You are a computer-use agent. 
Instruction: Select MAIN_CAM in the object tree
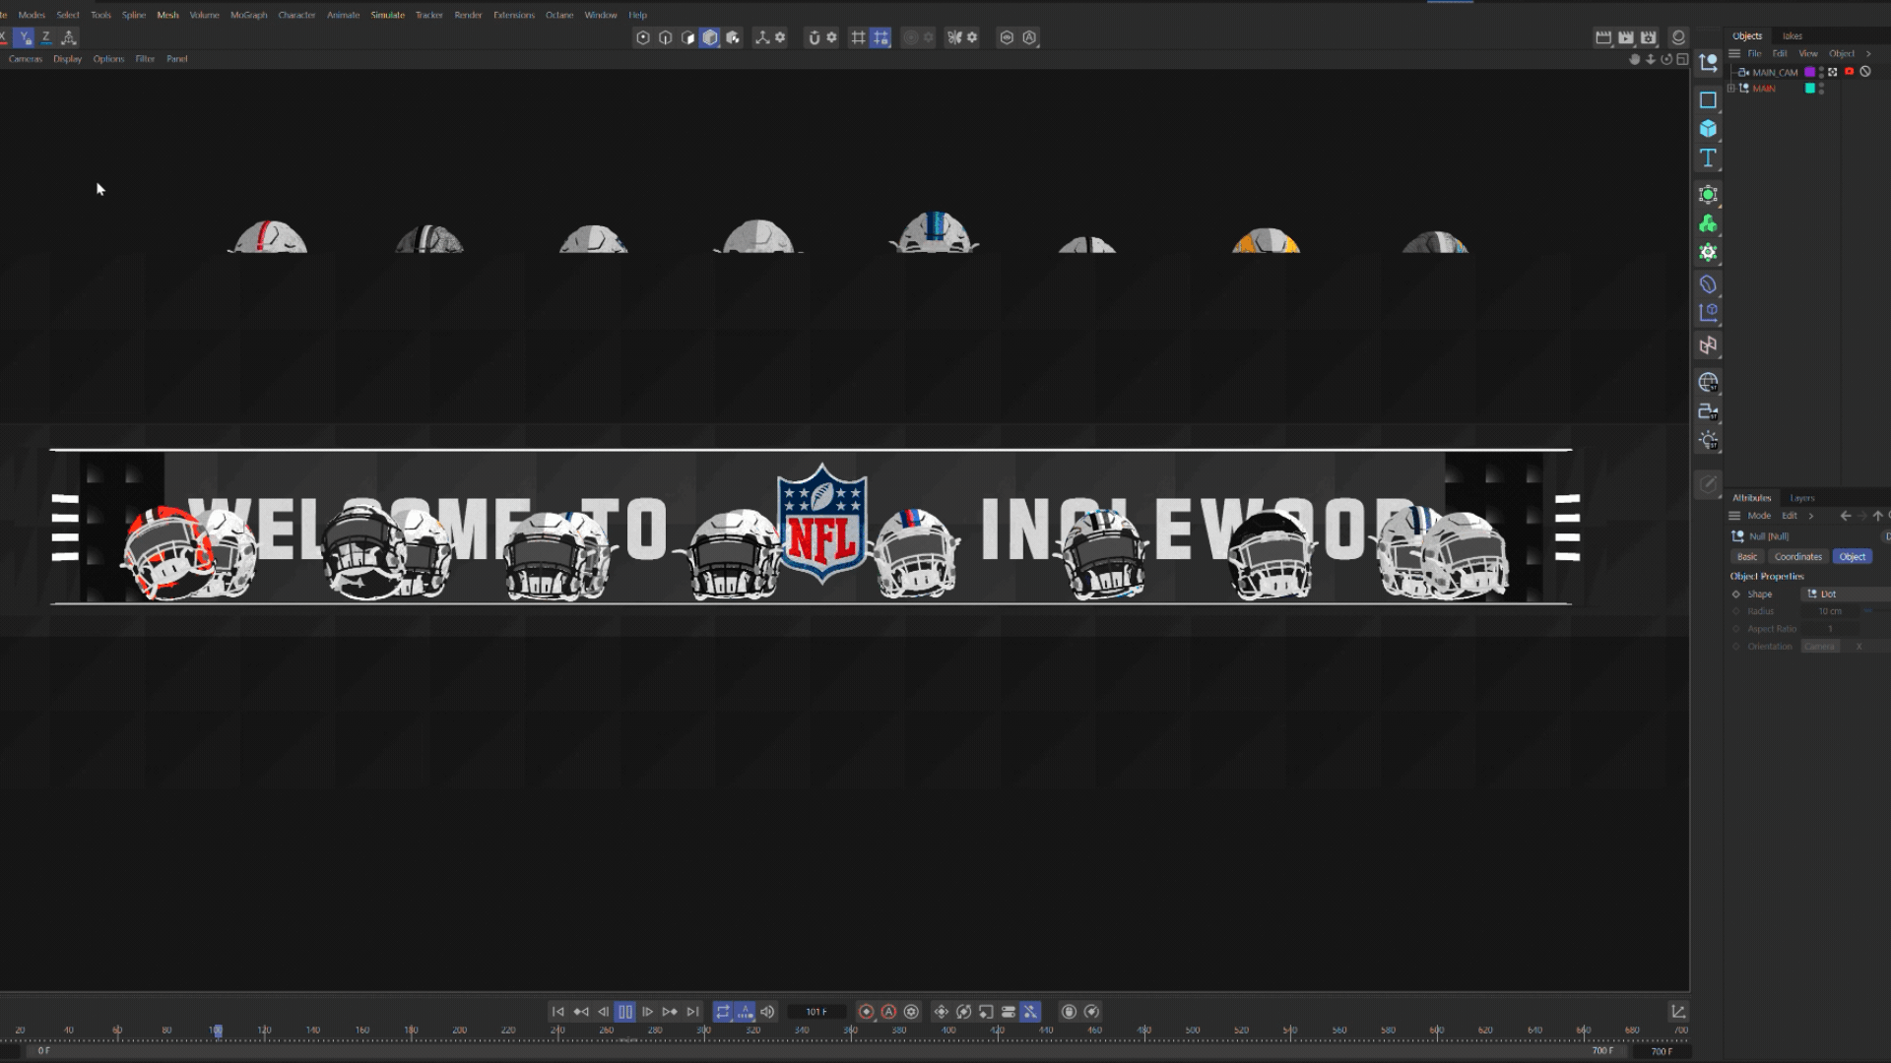[1775, 73]
